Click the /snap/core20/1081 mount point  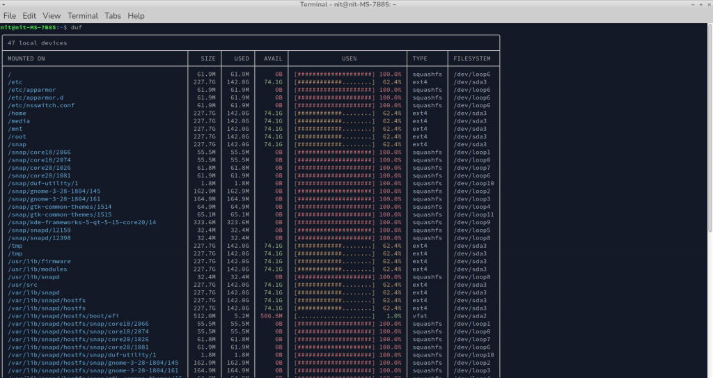coord(39,175)
